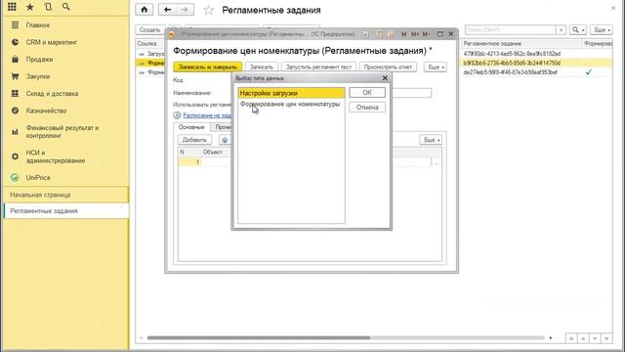Viewport: 625px width, 352px height.
Task: Open UniPrice section in sidebar
Action: (x=38, y=178)
